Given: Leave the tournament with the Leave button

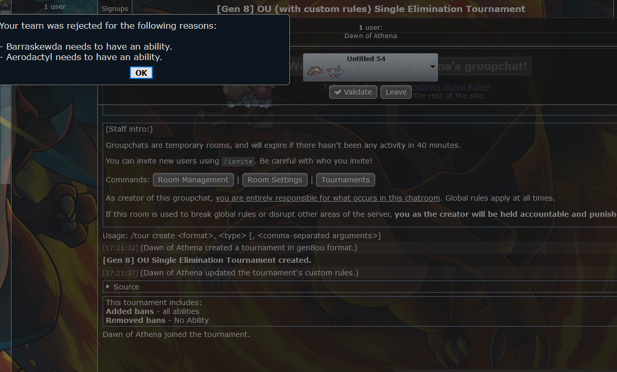Looking at the screenshot, I should tap(396, 92).
